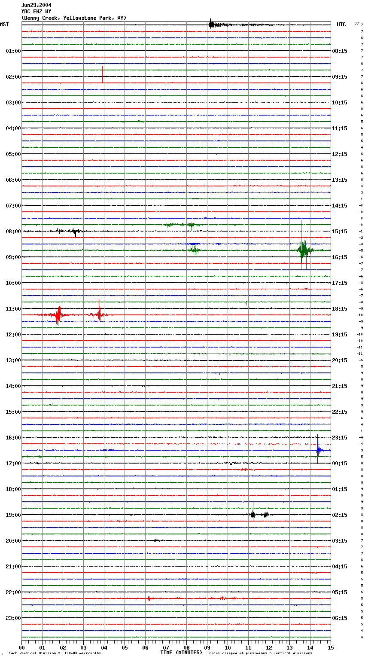Select the '06:00' MST hour label
This screenshot has width=365, height=659.
click(x=13, y=180)
